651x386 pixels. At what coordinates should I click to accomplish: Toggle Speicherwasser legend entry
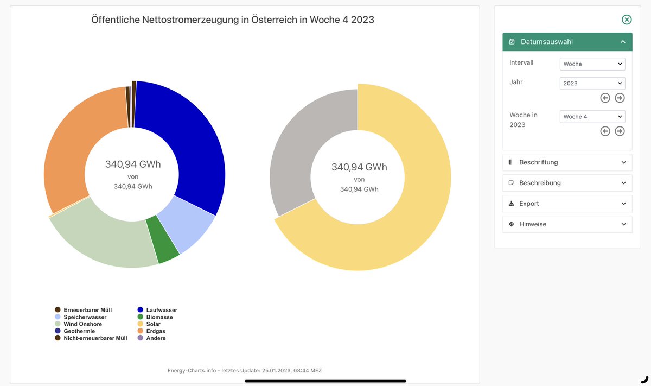click(x=81, y=317)
